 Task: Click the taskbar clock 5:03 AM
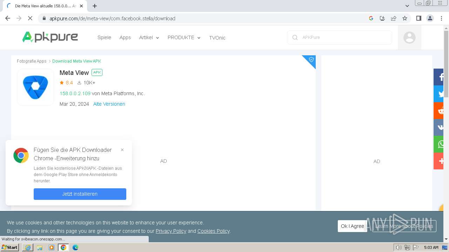[x=431, y=247]
